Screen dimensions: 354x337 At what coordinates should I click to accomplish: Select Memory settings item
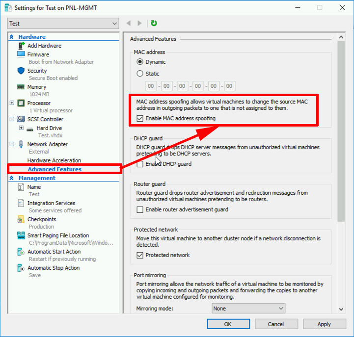(x=37, y=87)
